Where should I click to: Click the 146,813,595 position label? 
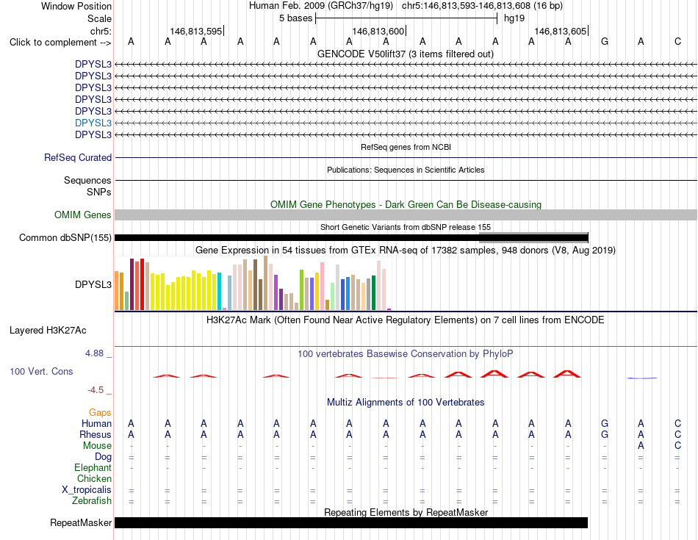[x=196, y=31]
